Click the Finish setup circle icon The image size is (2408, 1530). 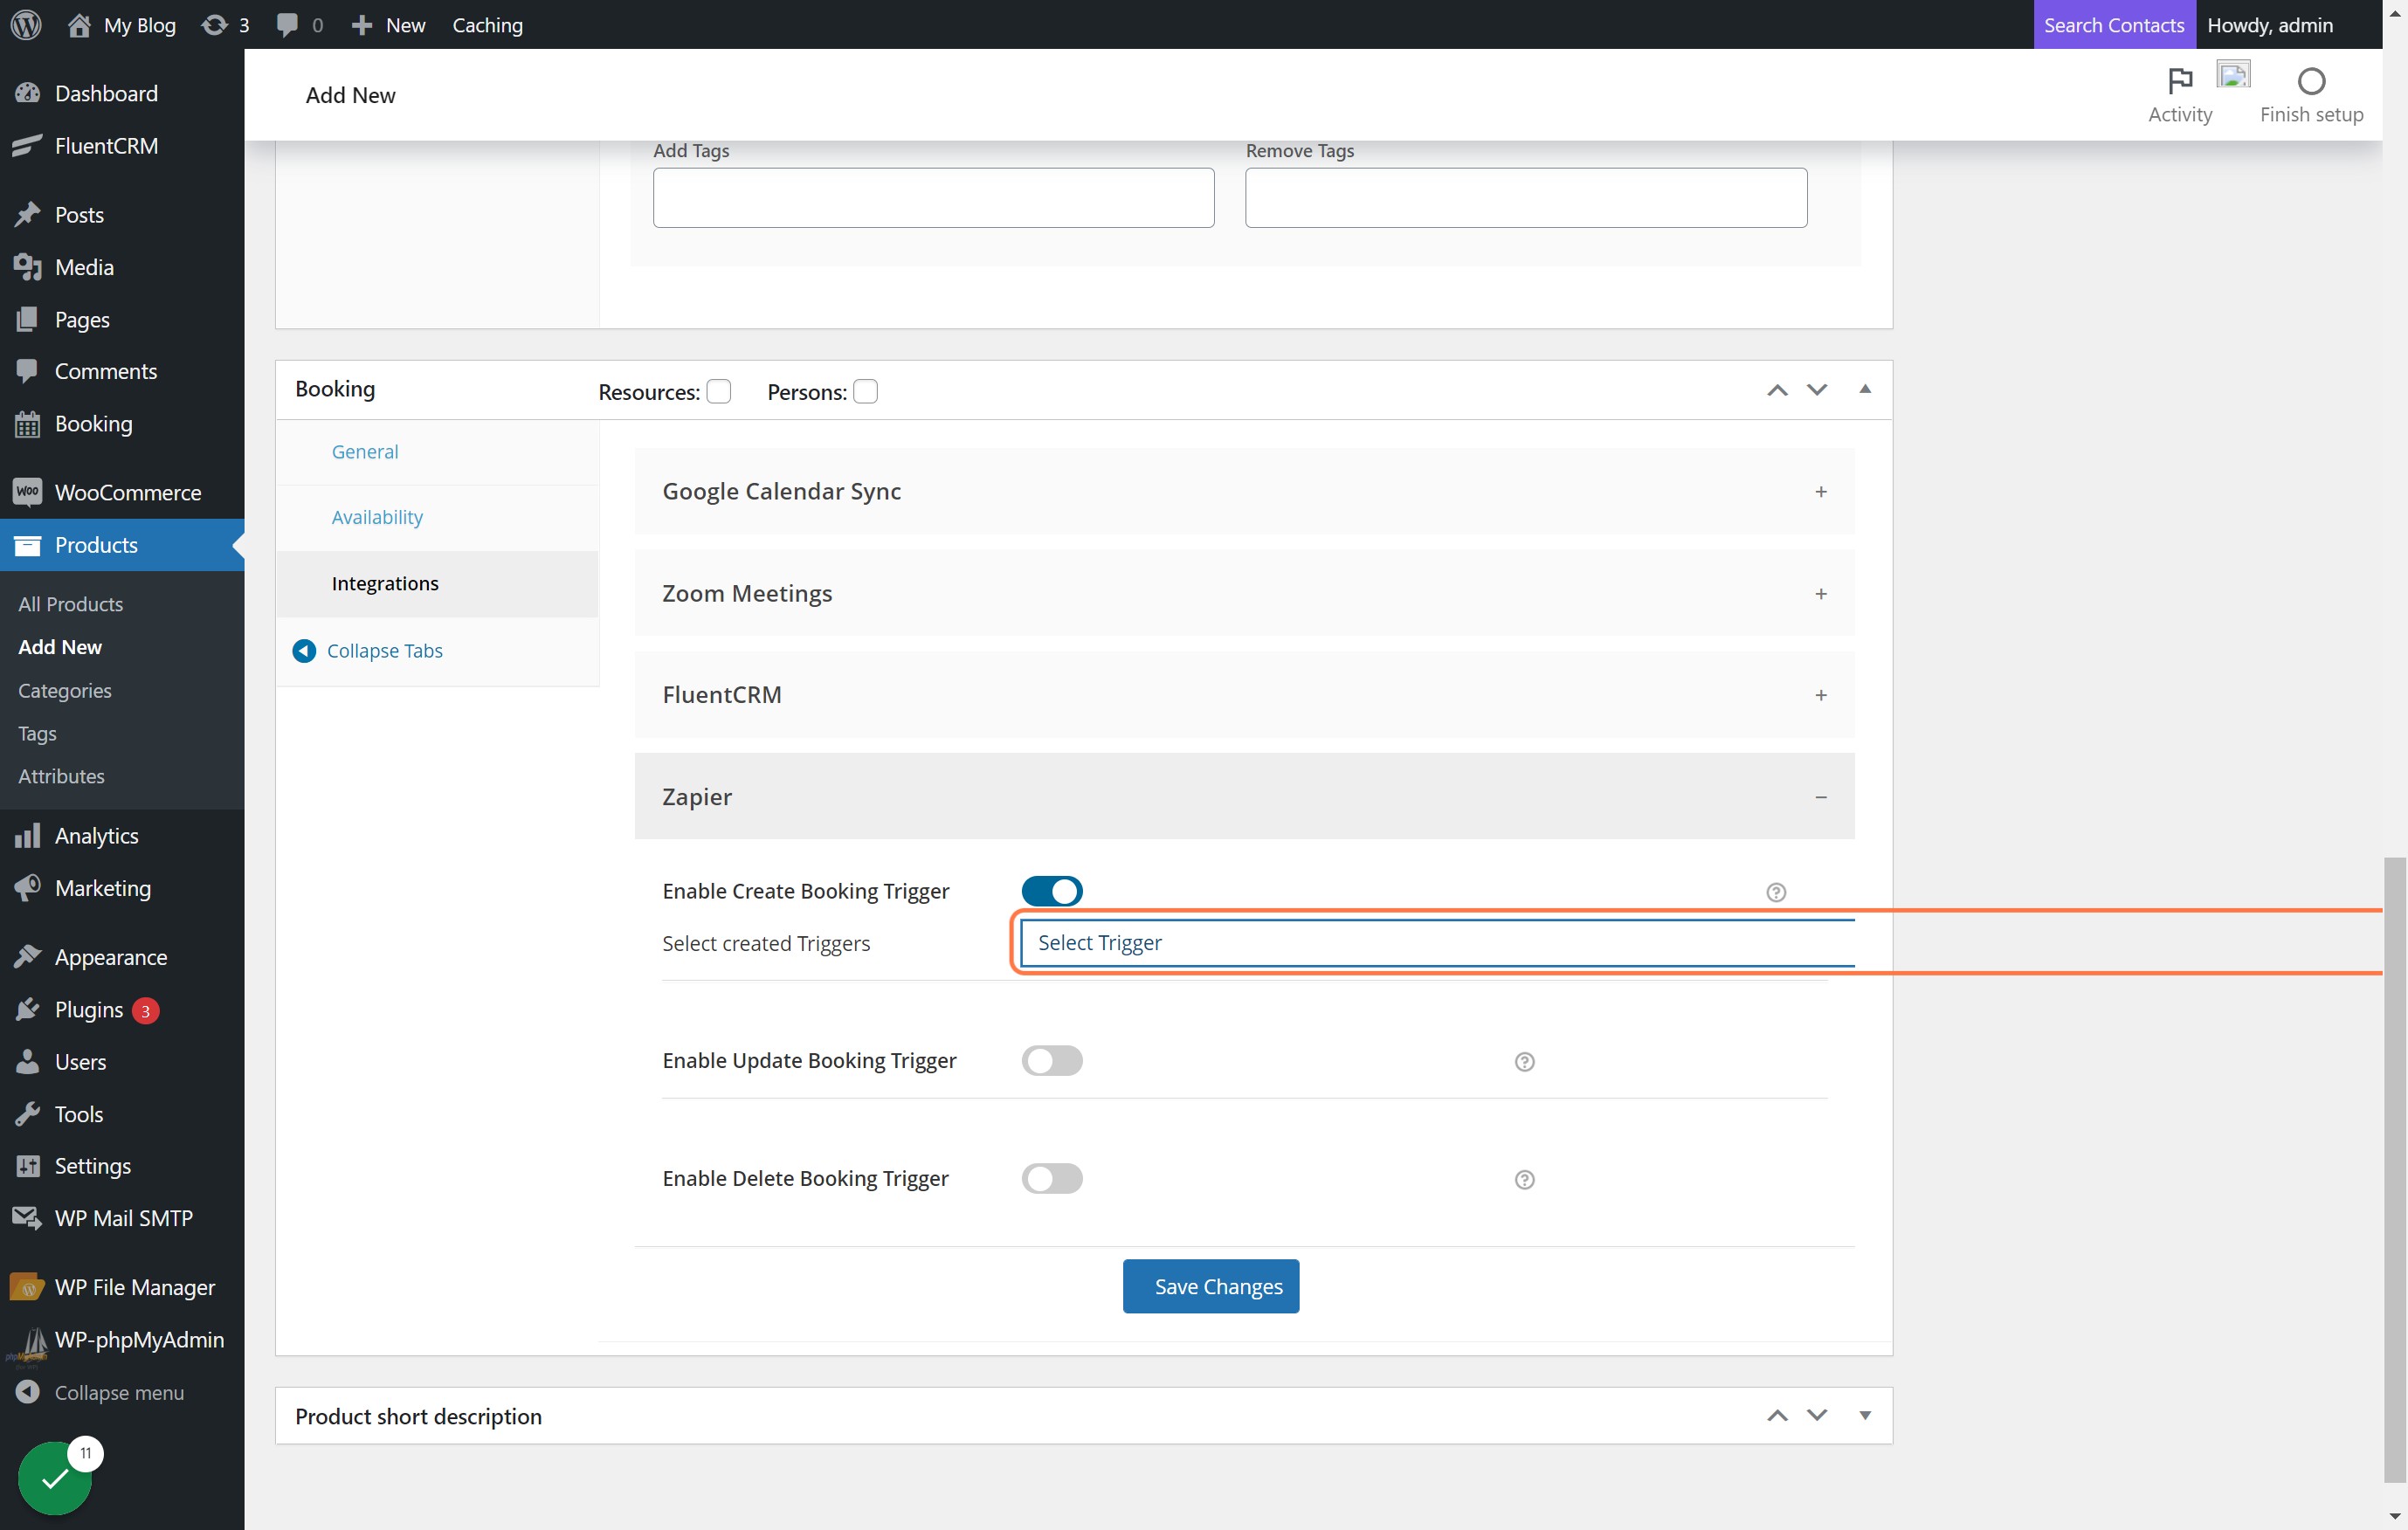[x=2311, y=81]
